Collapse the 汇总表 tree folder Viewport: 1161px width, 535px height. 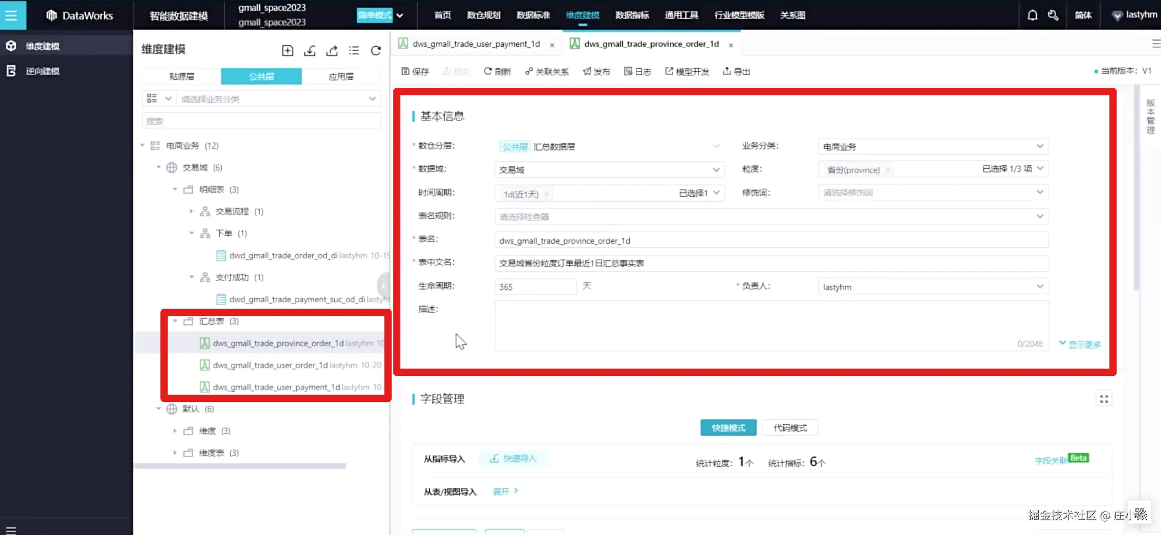175,321
